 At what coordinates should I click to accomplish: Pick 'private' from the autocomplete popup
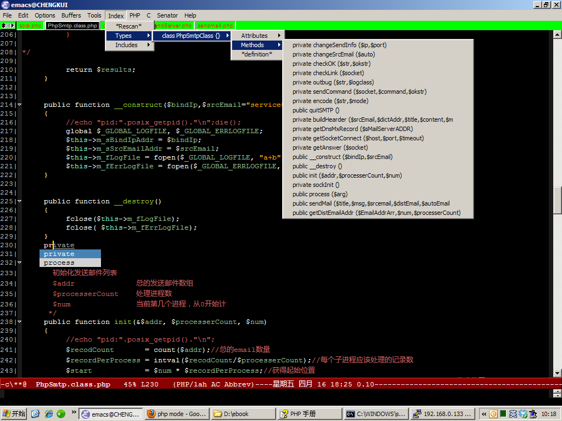click(70, 254)
